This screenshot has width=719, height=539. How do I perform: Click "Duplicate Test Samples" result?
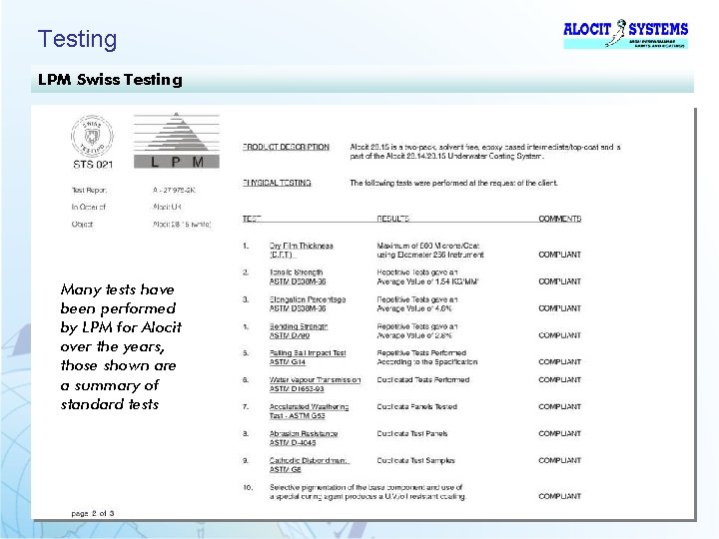pos(415,460)
